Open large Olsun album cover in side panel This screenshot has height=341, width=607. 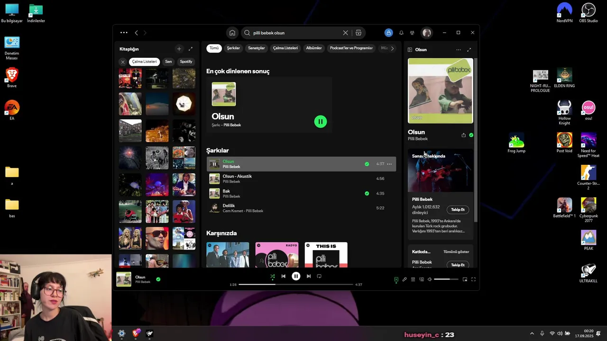point(441,91)
